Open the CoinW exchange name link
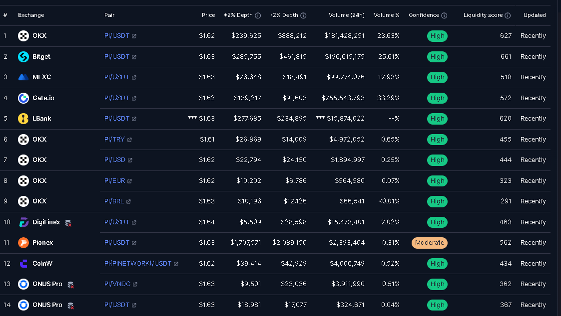This screenshot has height=316, width=561. coord(42,264)
